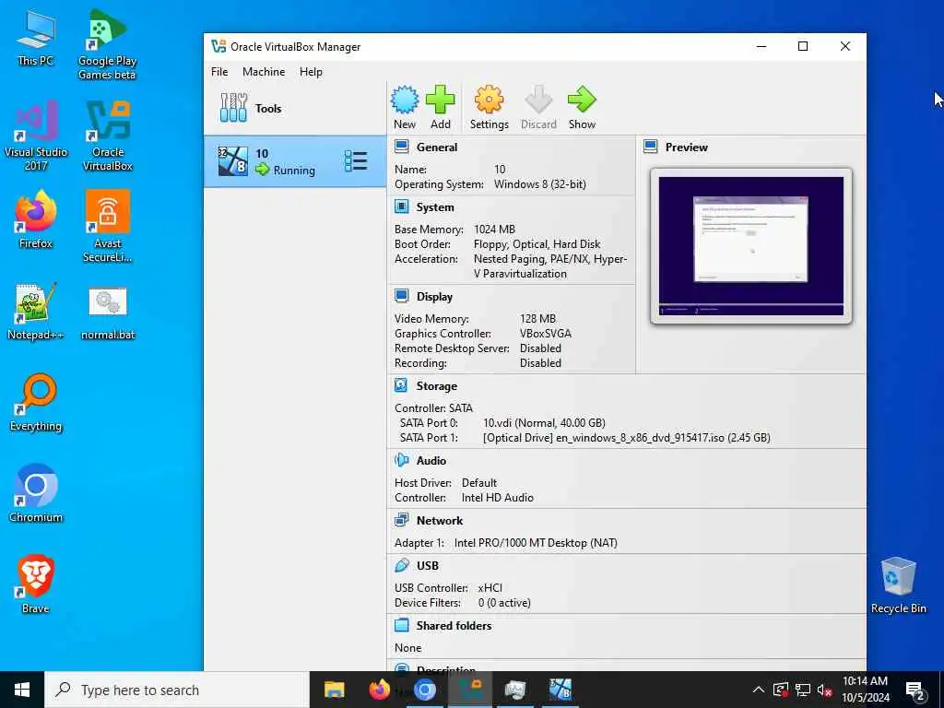Click the 10.vdi hard disk entry
The image size is (944, 708).
(544, 423)
